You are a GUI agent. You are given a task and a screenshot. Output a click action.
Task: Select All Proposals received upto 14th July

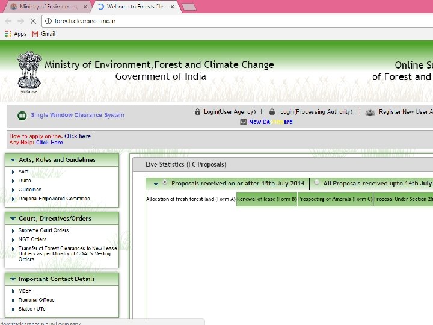(316, 182)
